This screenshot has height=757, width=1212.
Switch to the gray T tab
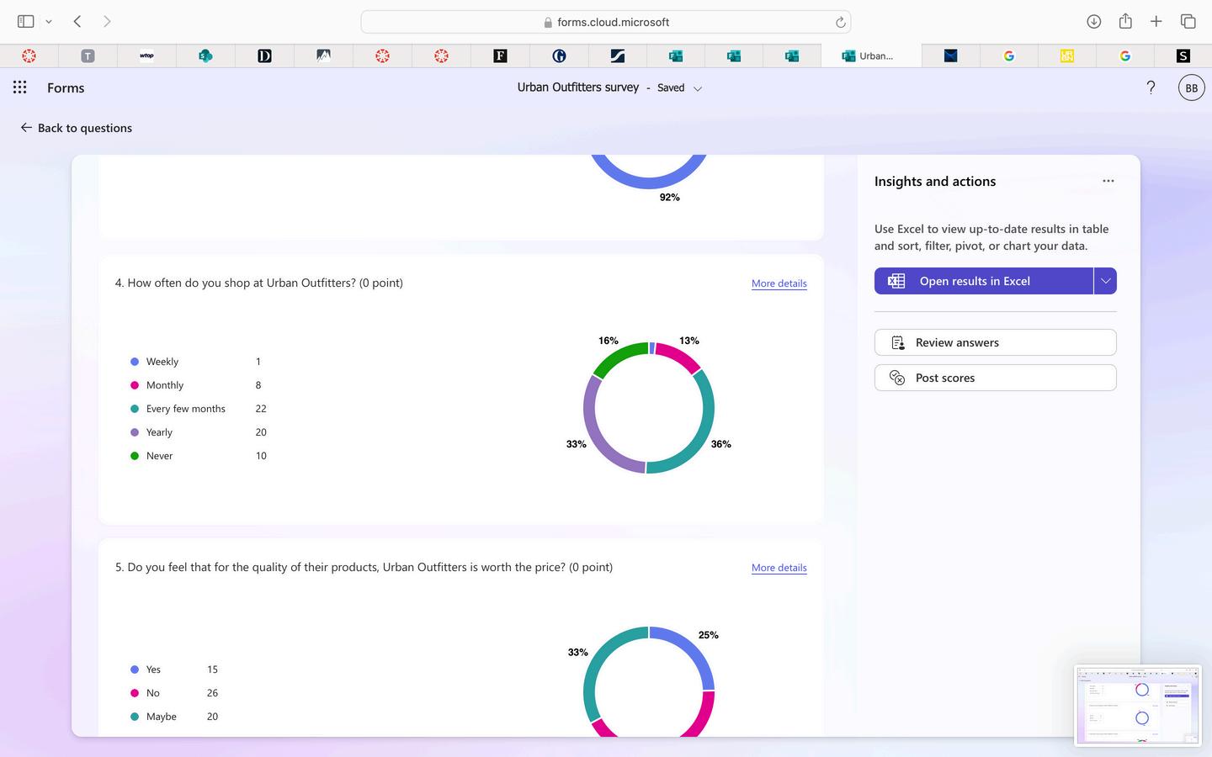tap(88, 56)
